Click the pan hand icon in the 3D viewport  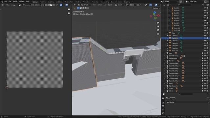[x=158, y=26]
